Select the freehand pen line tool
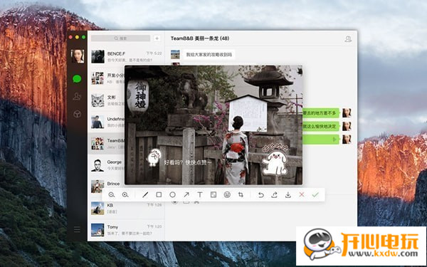Screen dimensions: 427x267 pos(145,195)
